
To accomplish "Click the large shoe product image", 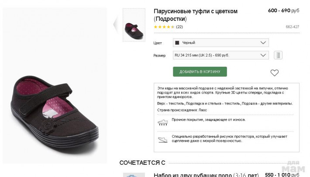I will pos(55,107).
